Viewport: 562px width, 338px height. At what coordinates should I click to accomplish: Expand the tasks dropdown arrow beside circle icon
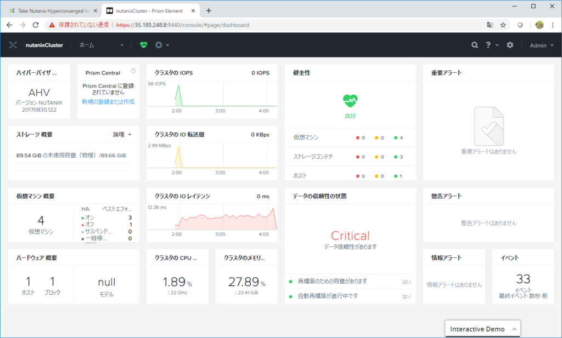click(x=167, y=45)
